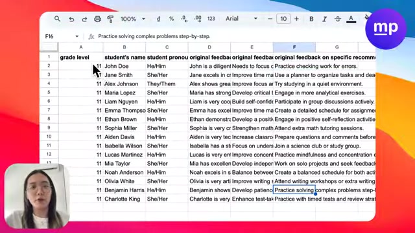Select the 'Jane Smith' cell
Screen dimensions: 415x233
pyautogui.click(x=124, y=75)
